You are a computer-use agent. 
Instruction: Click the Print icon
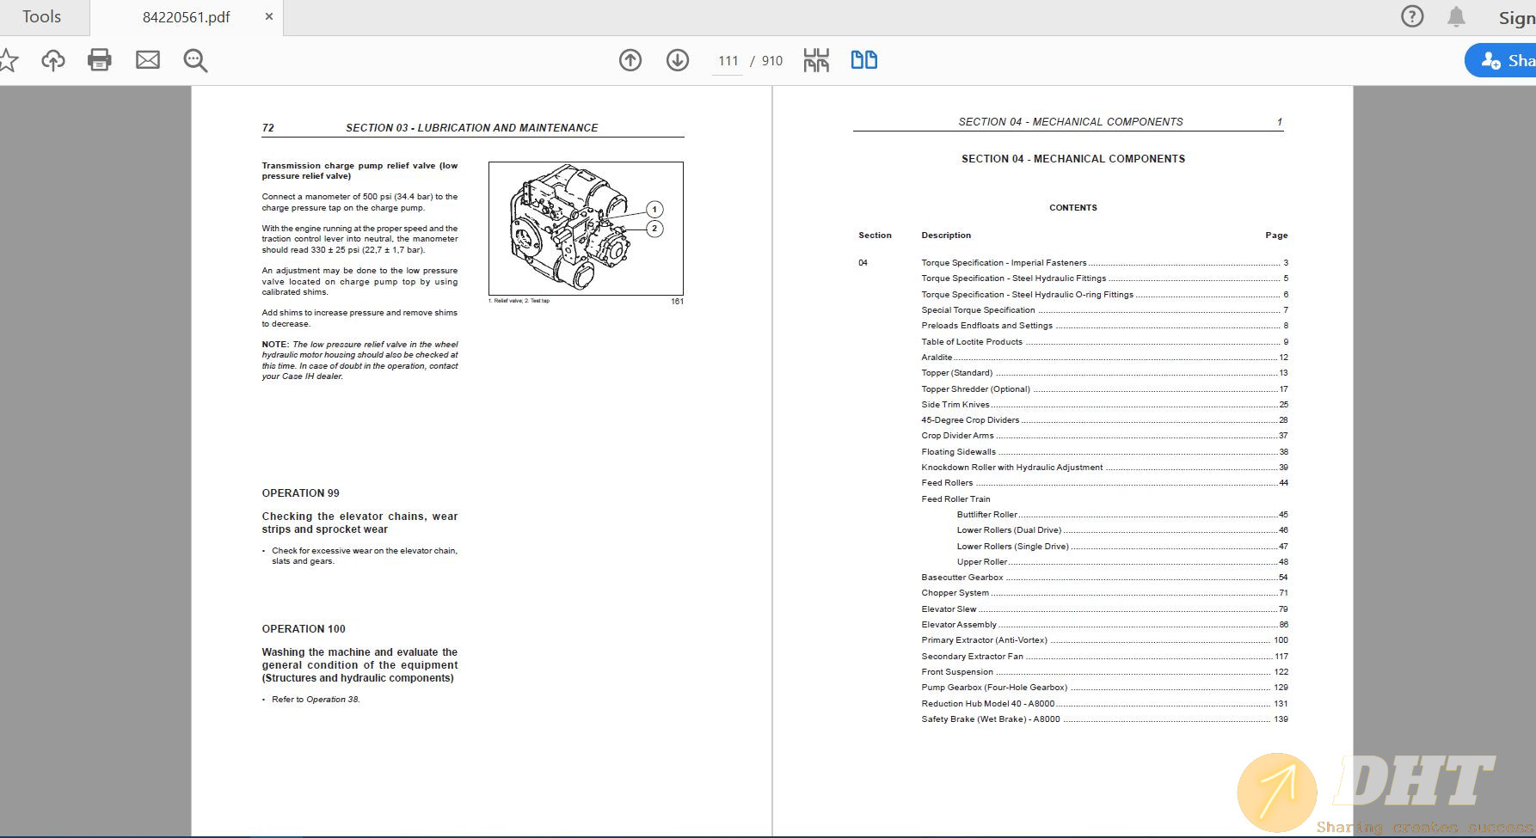[x=100, y=60]
